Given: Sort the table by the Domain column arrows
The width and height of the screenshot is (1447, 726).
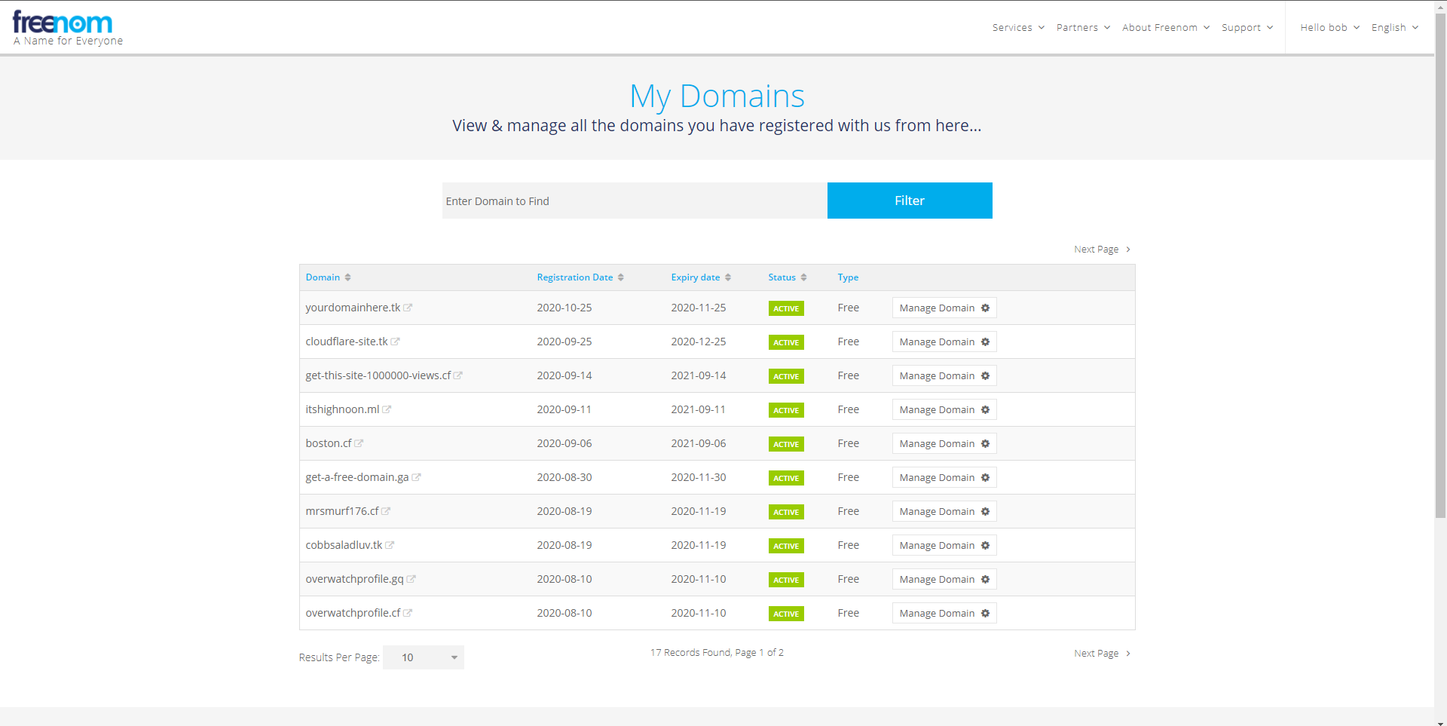Looking at the screenshot, I should coord(347,277).
